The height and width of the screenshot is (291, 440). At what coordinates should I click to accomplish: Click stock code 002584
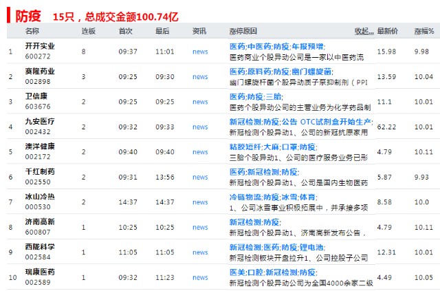[x=38, y=257]
